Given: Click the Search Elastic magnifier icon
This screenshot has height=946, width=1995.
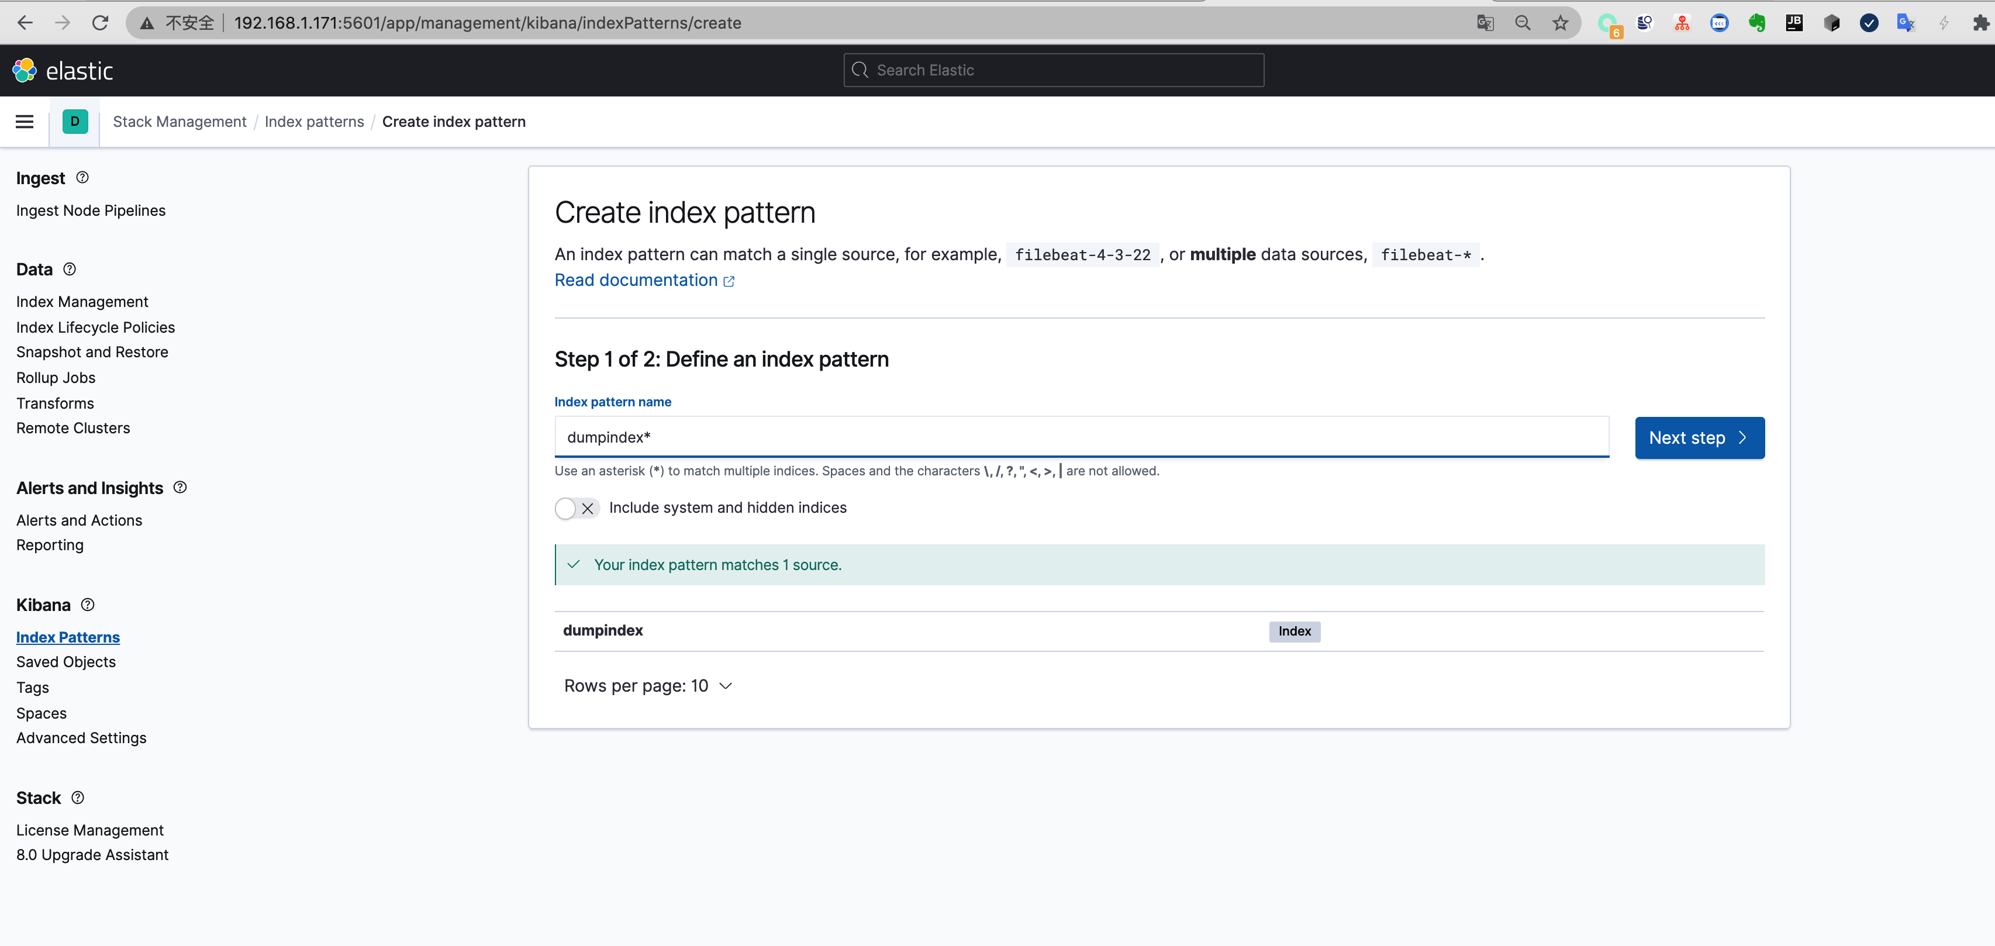Looking at the screenshot, I should click(860, 70).
